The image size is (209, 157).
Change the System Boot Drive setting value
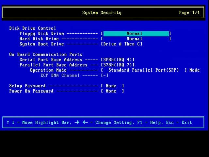tap(121, 44)
